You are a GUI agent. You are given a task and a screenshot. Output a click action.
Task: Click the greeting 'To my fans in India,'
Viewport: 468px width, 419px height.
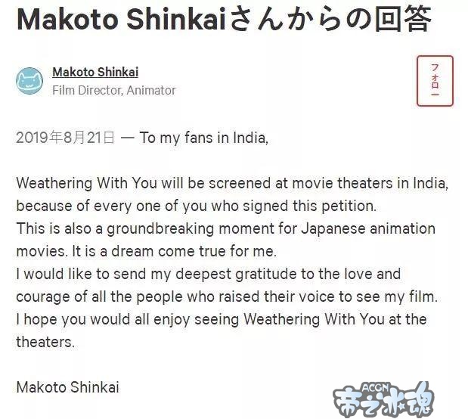pyautogui.click(x=204, y=138)
